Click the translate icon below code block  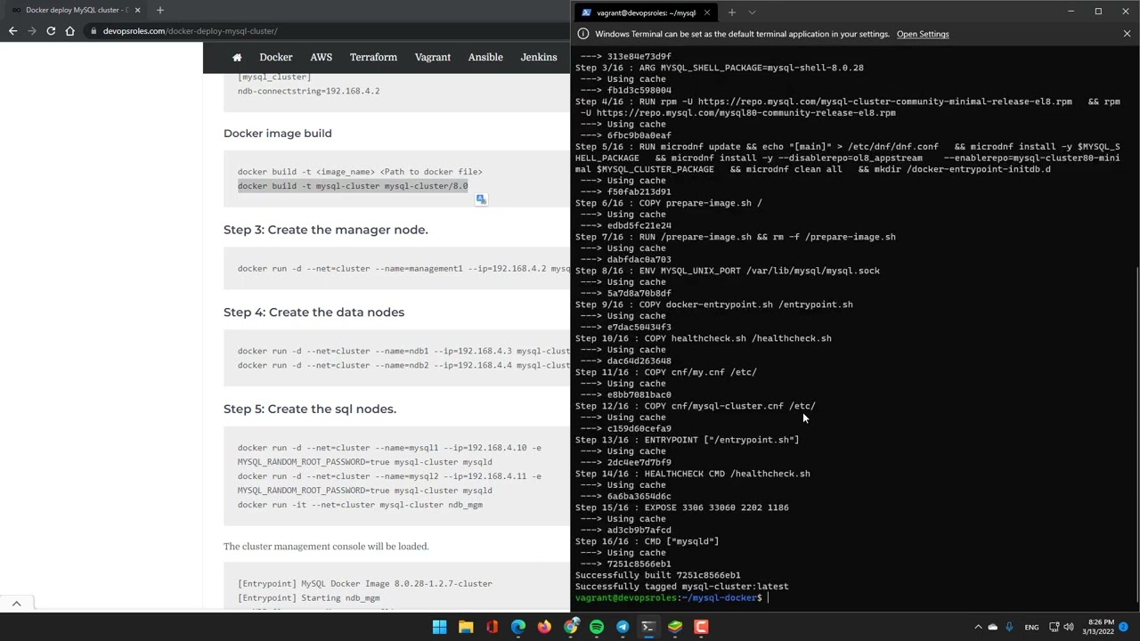(481, 199)
